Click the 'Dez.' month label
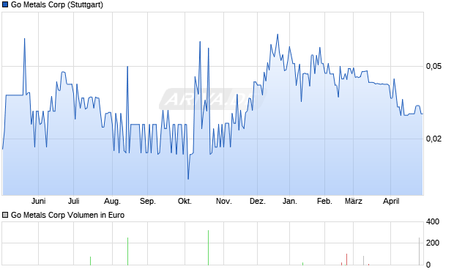Viewport: 454px width, 272px height. [x=258, y=201]
